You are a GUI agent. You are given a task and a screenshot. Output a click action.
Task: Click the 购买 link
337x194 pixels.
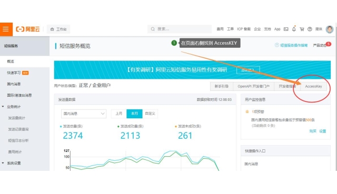(313, 131)
